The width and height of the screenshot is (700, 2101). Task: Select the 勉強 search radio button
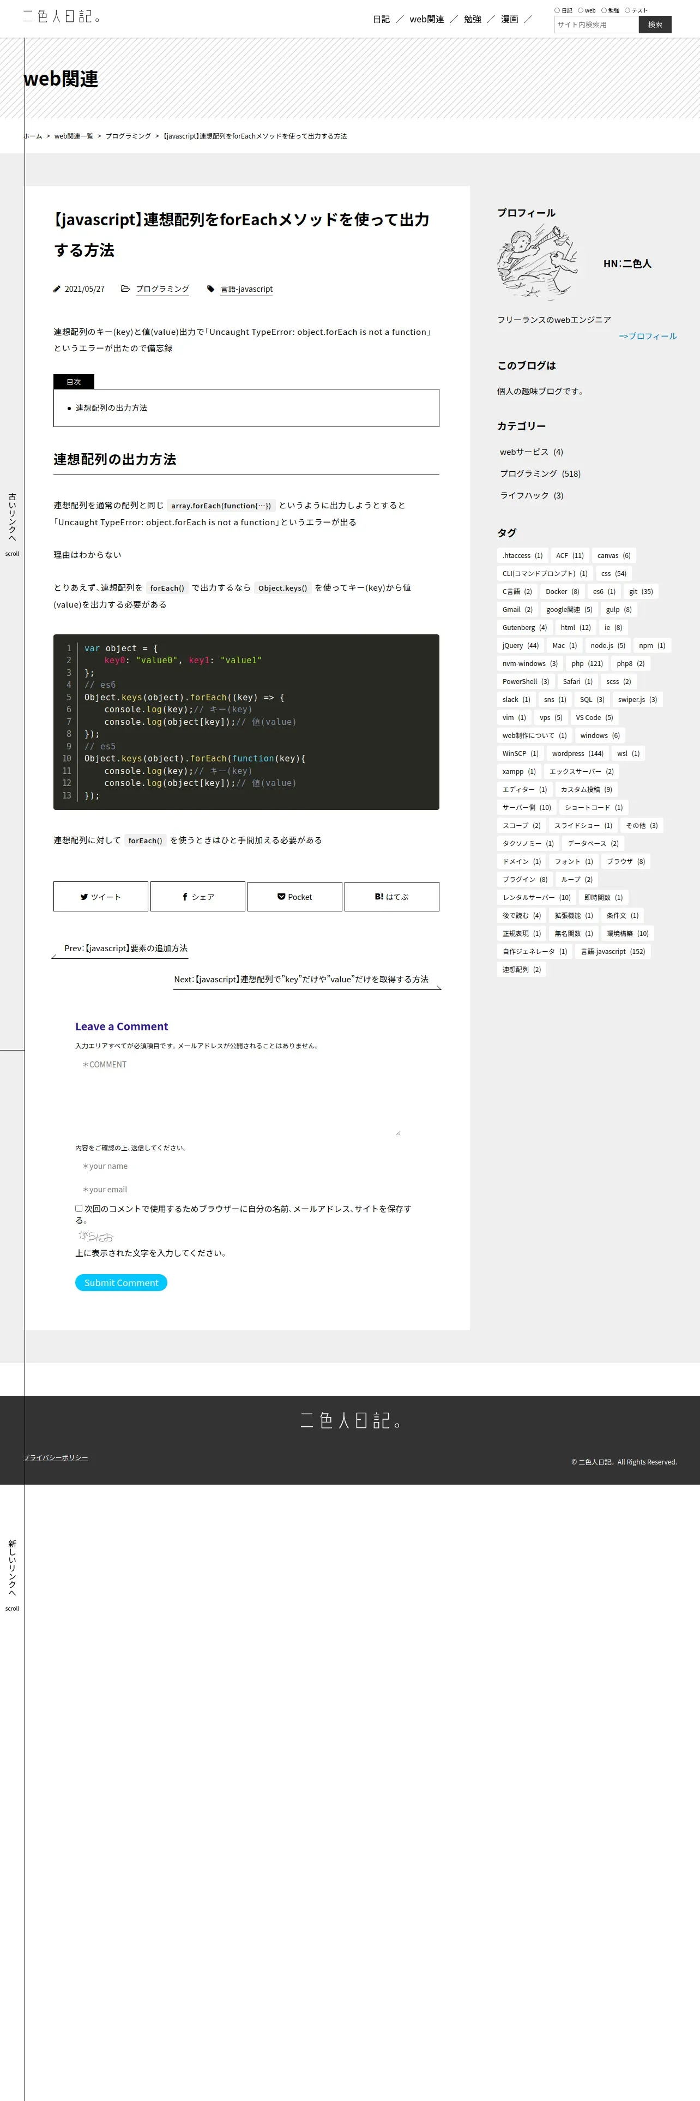(x=604, y=10)
